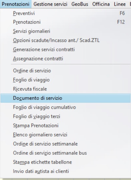Image resolution: width=131 pixels, height=180 pixels.
Task: Choose Opzioni scadute/Incasso ant./ Scad.ZTL
Action: point(65,40)
